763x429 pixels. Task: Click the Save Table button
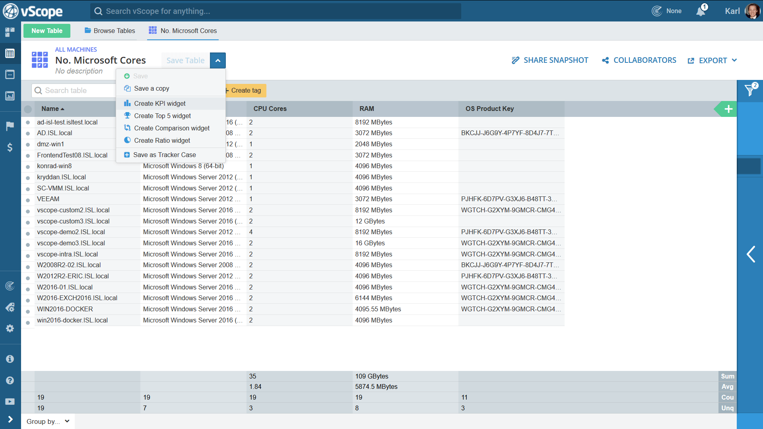[186, 60]
